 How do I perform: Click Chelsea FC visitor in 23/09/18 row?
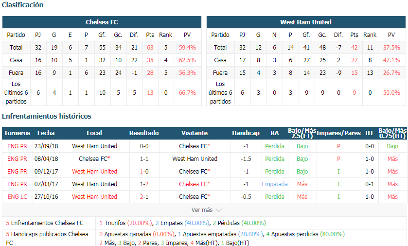coord(195,146)
